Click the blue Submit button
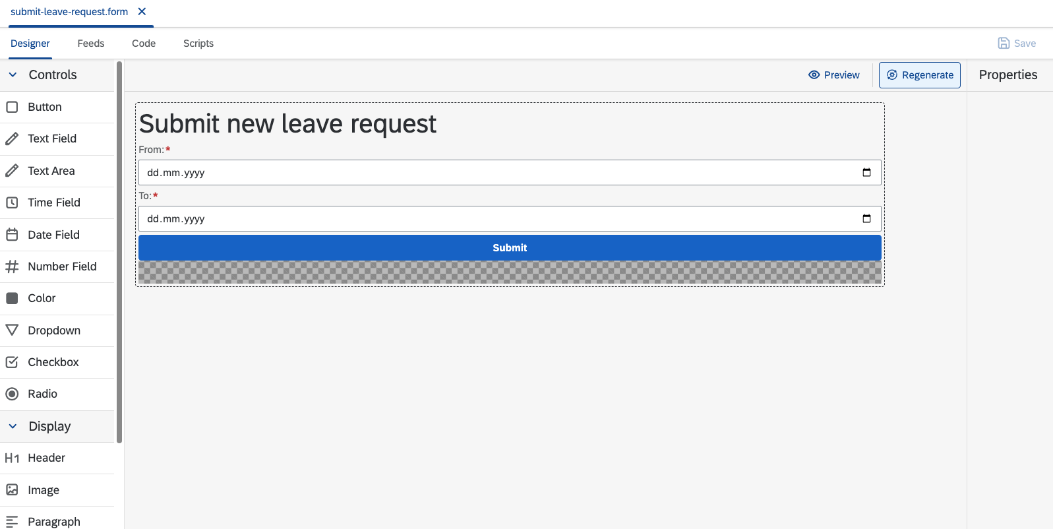Image resolution: width=1053 pixels, height=529 pixels. tap(510, 248)
